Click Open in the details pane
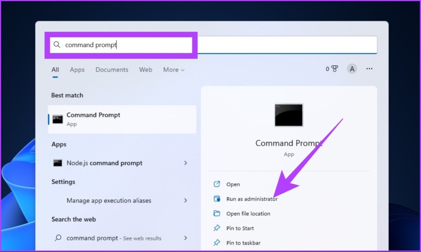421x252 pixels. tap(233, 184)
